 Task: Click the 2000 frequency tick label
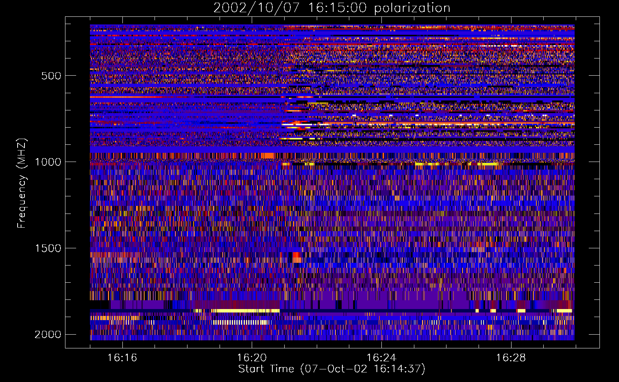pyautogui.click(x=48, y=335)
